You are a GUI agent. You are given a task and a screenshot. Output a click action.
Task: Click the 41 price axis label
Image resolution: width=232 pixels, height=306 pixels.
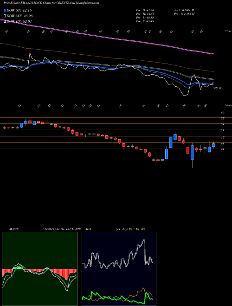[x=222, y=149]
